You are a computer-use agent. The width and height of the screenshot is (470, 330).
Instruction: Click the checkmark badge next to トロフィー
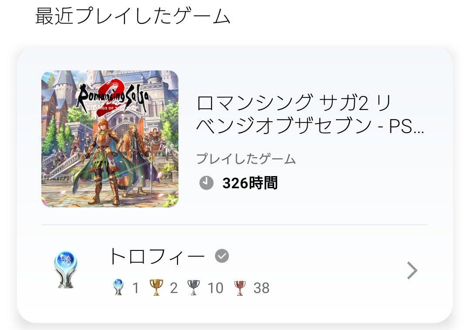click(x=222, y=256)
